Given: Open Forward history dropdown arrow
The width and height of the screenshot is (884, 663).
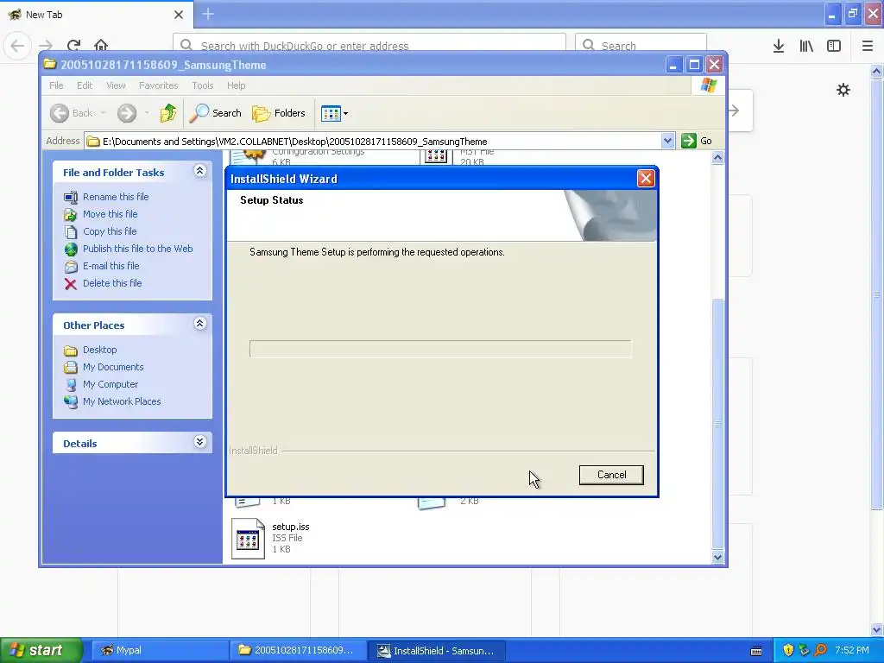Looking at the screenshot, I should (147, 113).
